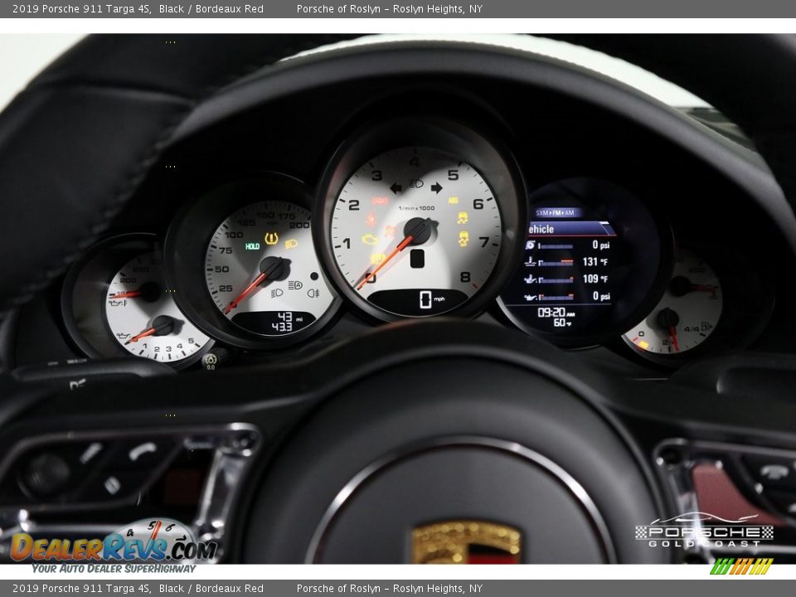
Task: Click the yellow tire pressure warning icon
Action: 271,239
